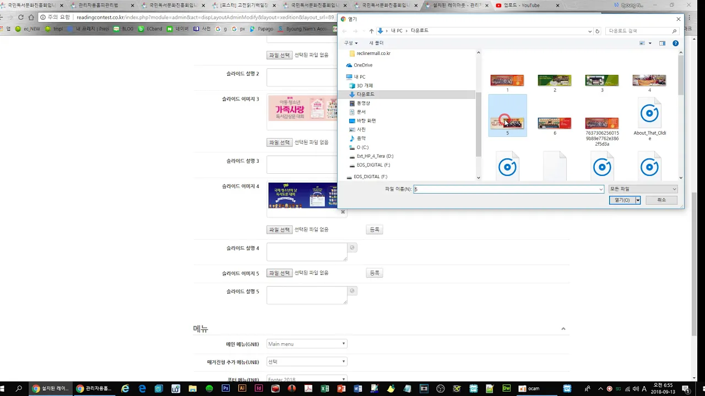Viewport: 705px width, 396px height.
Task: Select the file thumbnail named 1
Action: 507,81
